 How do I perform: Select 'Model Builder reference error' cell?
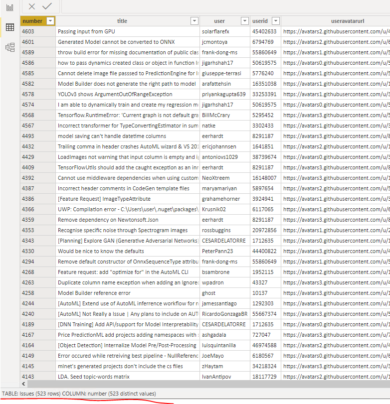127,293
